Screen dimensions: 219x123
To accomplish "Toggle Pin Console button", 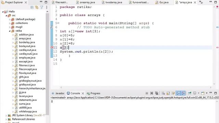I will pos(190,93).
